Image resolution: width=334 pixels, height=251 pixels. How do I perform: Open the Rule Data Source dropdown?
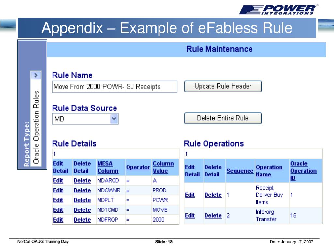(114, 119)
